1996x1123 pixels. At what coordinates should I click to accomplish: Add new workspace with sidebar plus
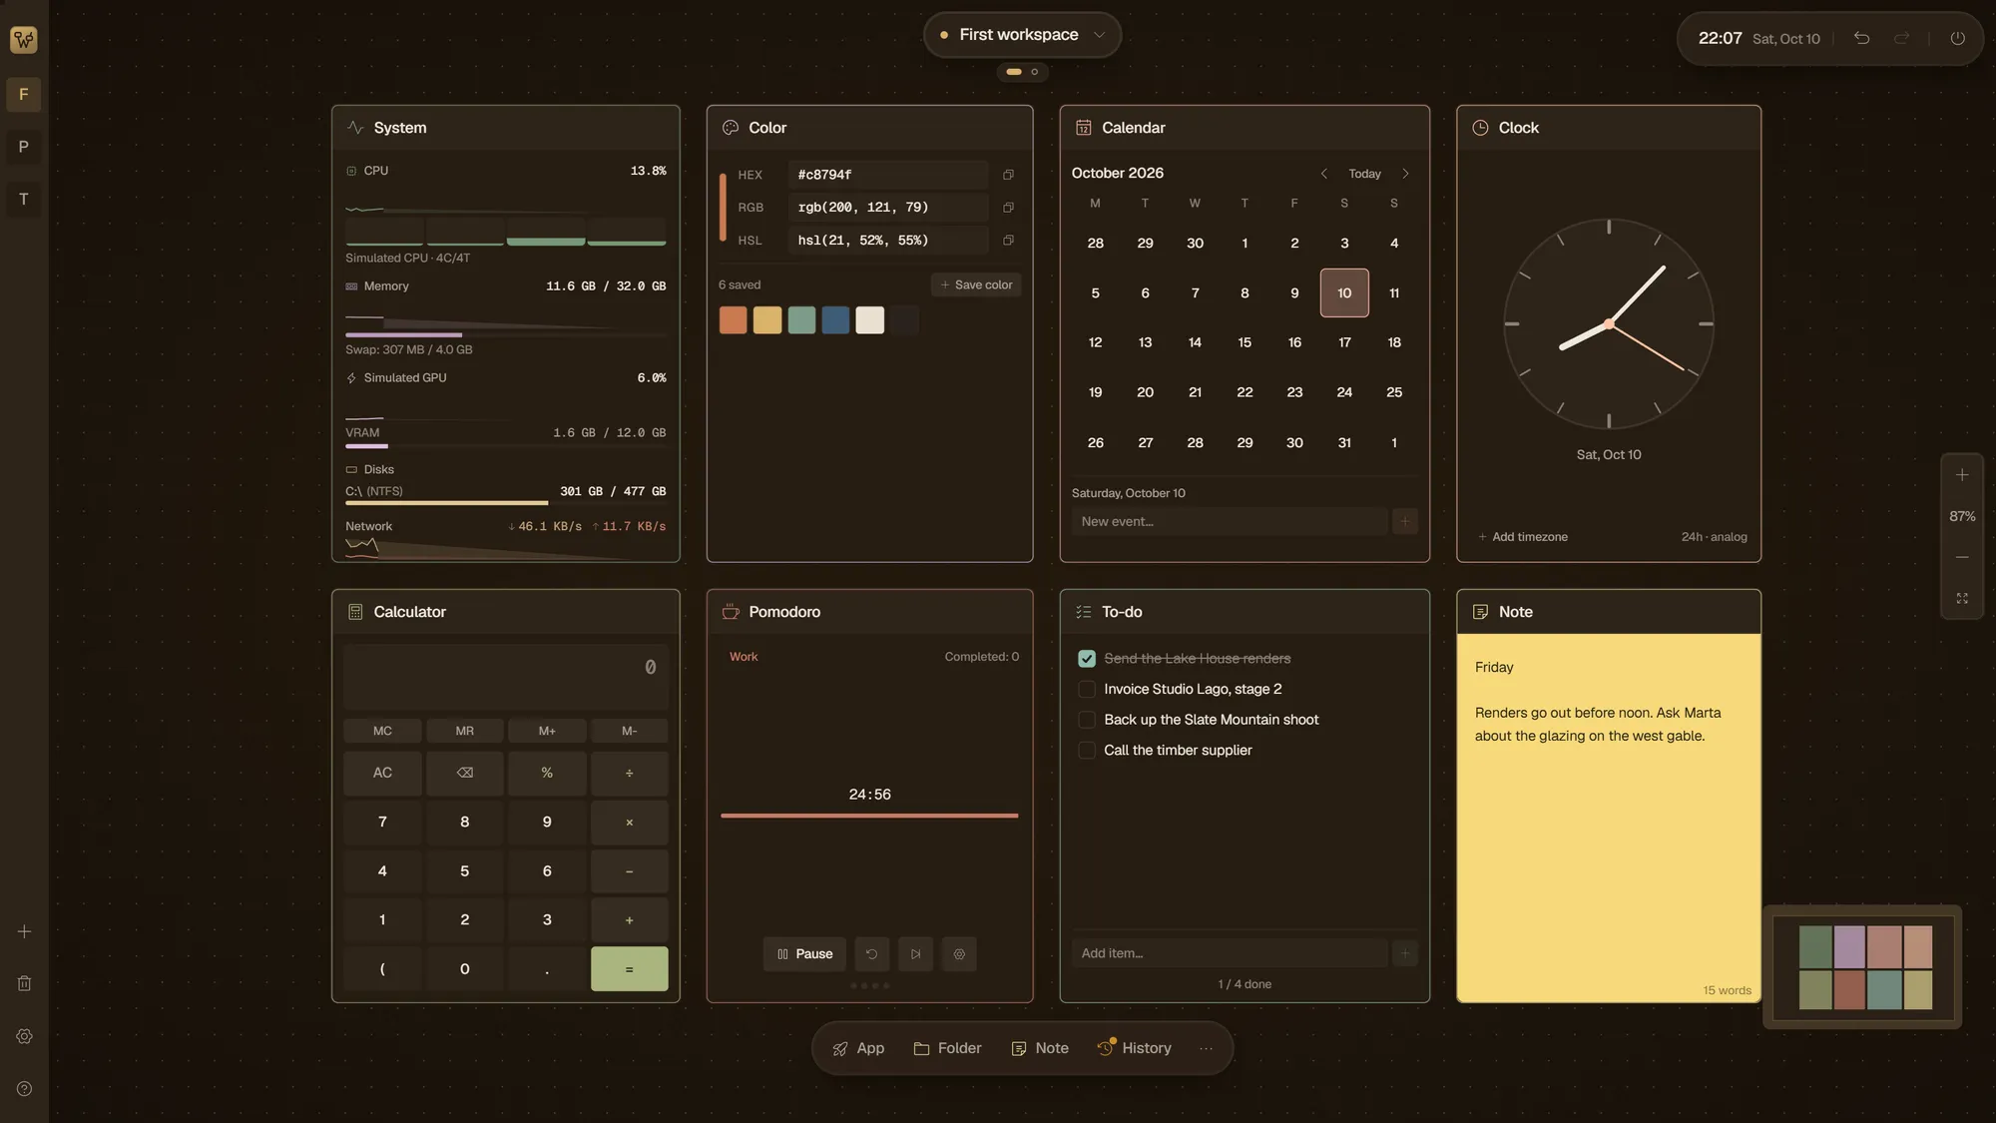[x=24, y=931]
